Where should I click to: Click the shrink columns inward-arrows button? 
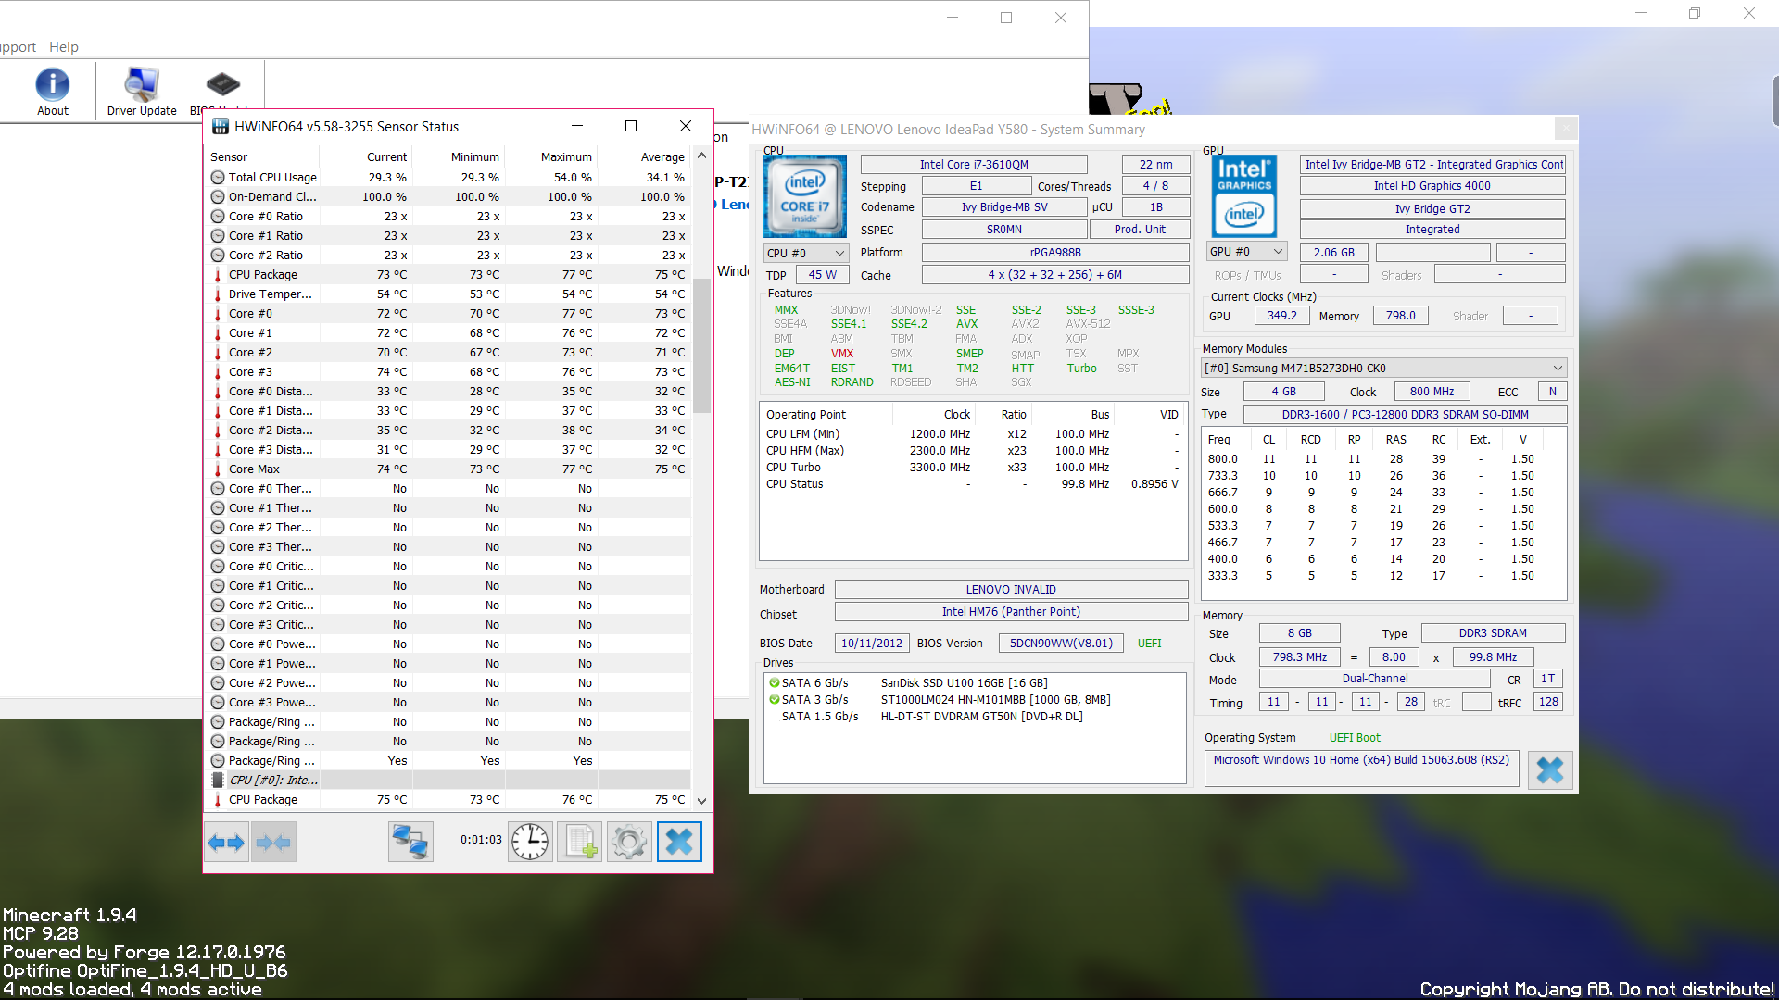[x=273, y=842]
